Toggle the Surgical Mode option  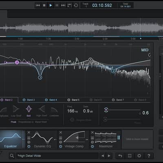point(81,120)
